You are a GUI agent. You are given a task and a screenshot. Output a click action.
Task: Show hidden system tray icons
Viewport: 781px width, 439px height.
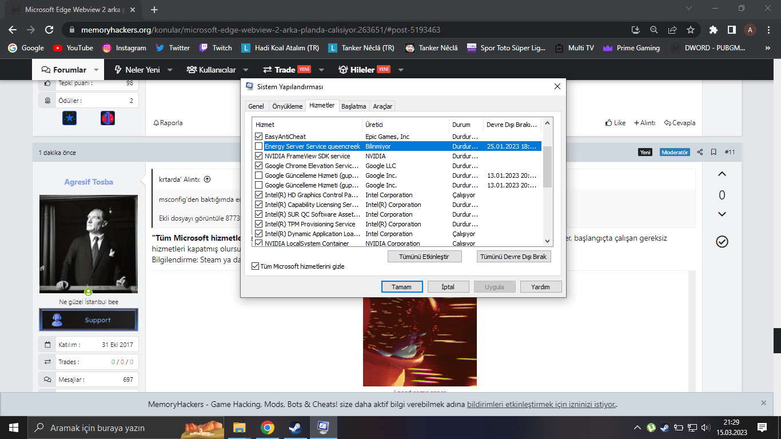(637, 428)
